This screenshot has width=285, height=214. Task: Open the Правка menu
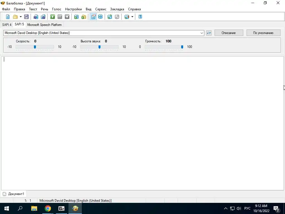(x=19, y=9)
